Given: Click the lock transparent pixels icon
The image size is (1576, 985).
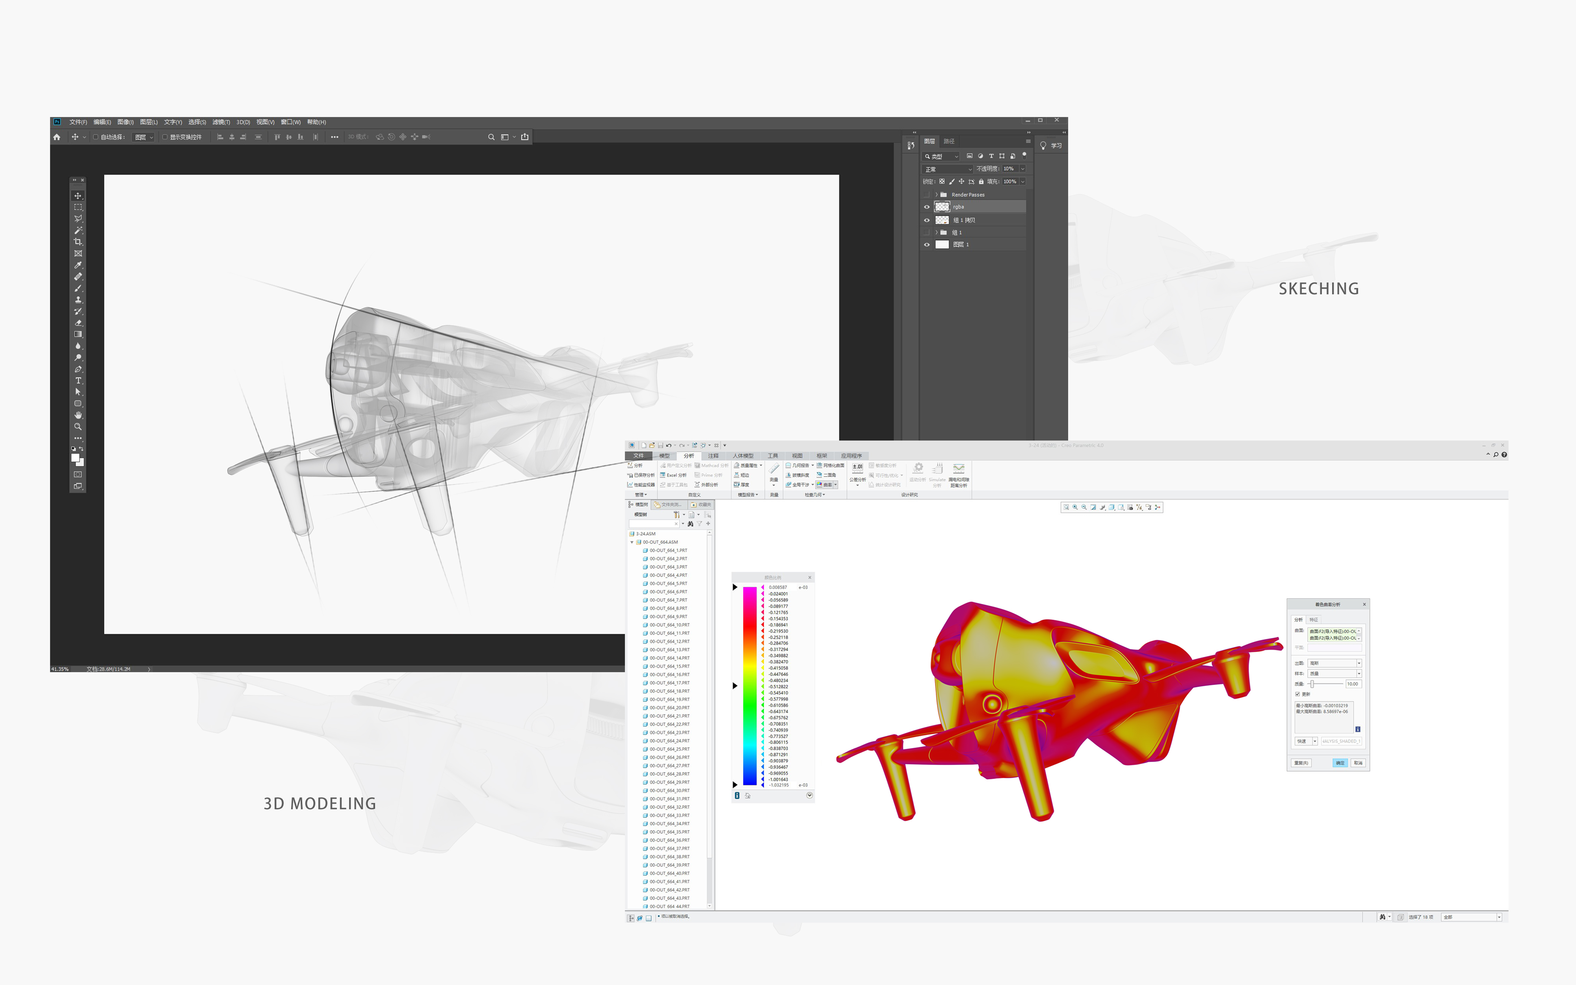Looking at the screenshot, I should point(942,182).
